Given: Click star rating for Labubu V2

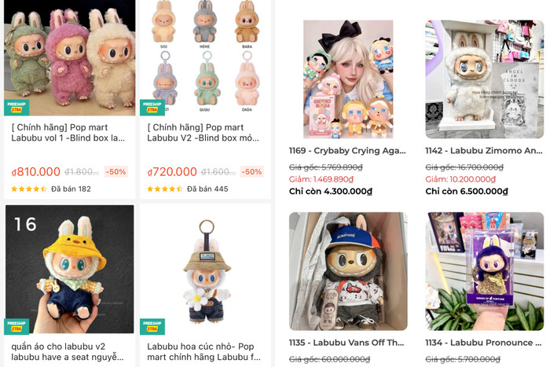Looking at the screenshot, I should [x=164, y=189].
